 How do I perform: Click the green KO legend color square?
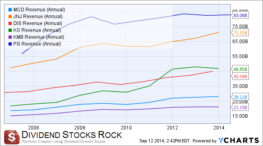[x=10, y=30]
